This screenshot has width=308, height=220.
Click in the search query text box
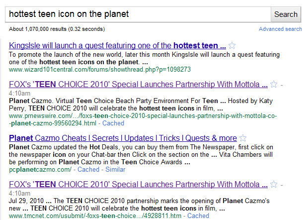pyautogui.click(x=138, y=14)
